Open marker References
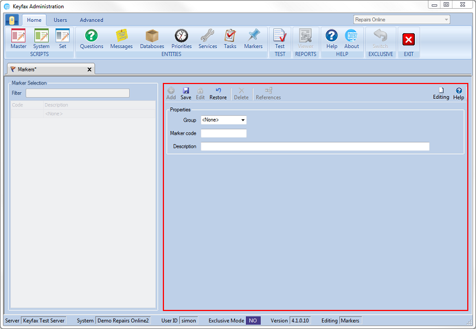Screen dimensions: 476x329 pos(268,94)
